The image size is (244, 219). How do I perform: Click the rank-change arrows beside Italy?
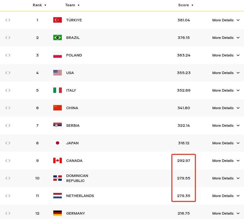click(x=8, y=90)
